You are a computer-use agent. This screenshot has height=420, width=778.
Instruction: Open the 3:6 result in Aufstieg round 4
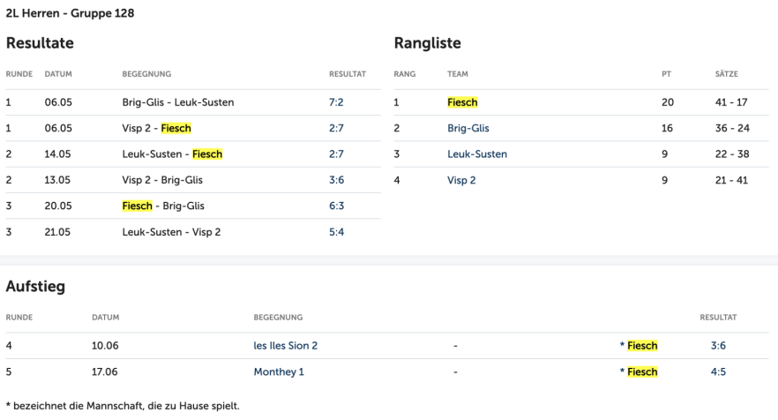click(718, 346)
